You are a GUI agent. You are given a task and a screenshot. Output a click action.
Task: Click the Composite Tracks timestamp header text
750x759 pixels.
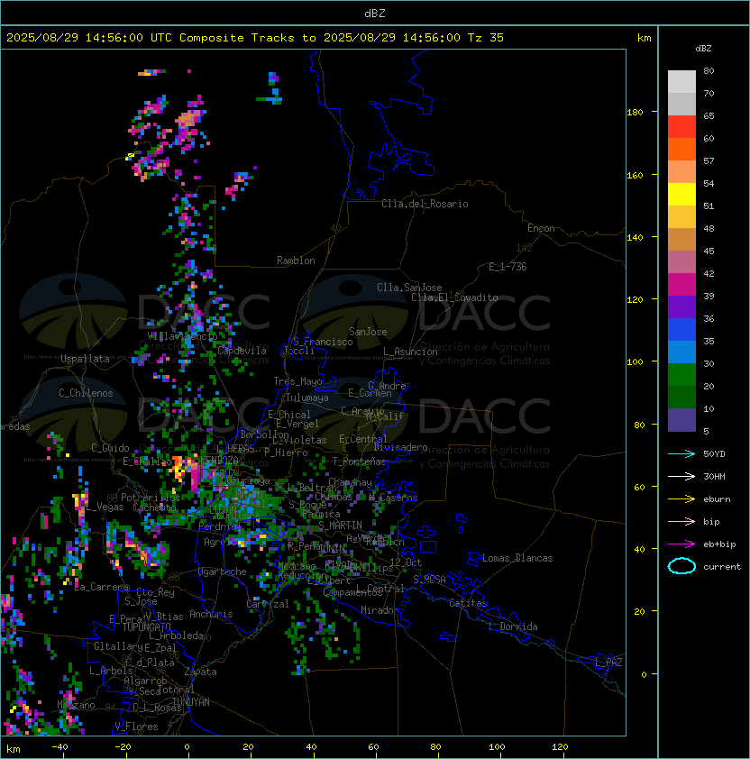(x=255, y=38)
